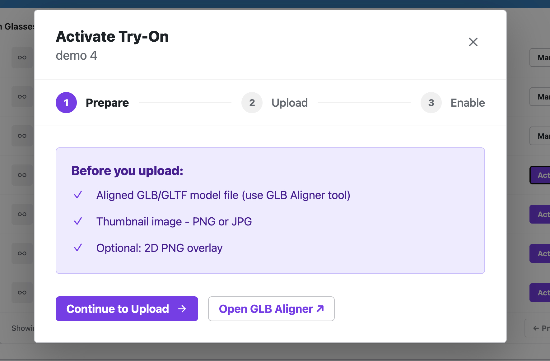This screenshot has width=550, height=361.
Task: Click checkmark beside Aligned GLB/GLTF model file
Action: [x=78, y=195]
